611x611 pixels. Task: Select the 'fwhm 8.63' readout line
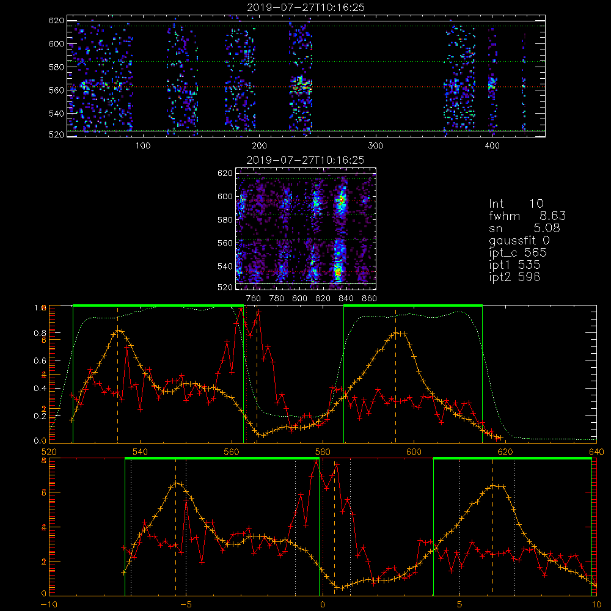pos(527,216)
